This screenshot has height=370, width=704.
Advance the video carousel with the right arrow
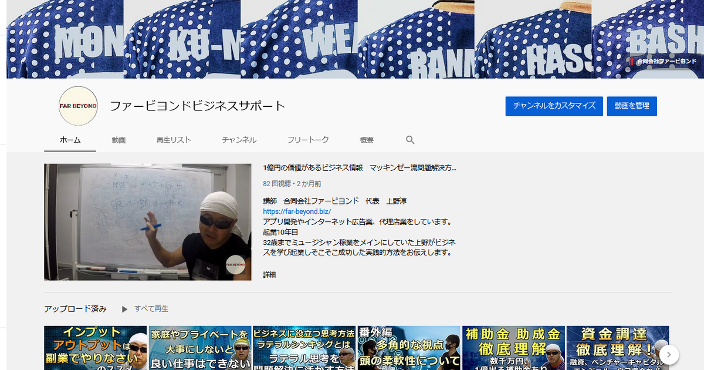(x=669, y=354)
